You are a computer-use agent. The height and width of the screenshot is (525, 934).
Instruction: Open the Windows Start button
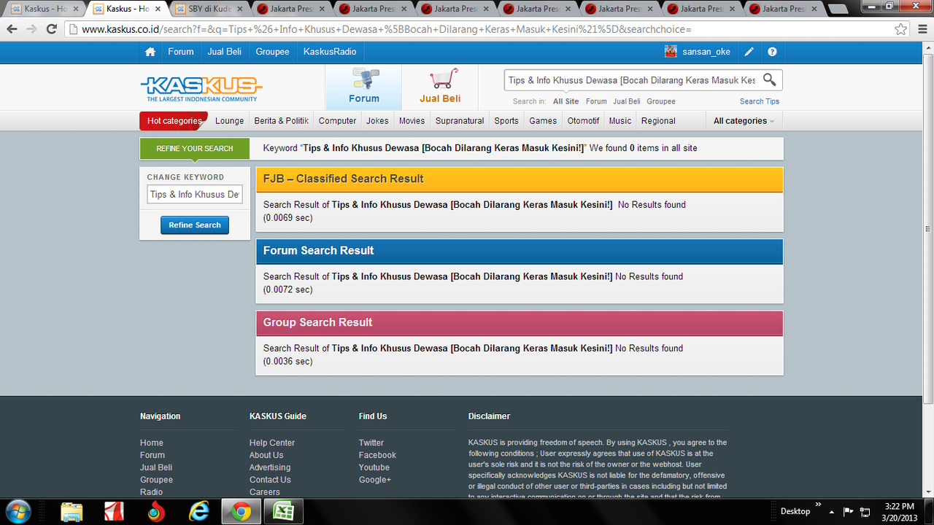tap(18, 511)
